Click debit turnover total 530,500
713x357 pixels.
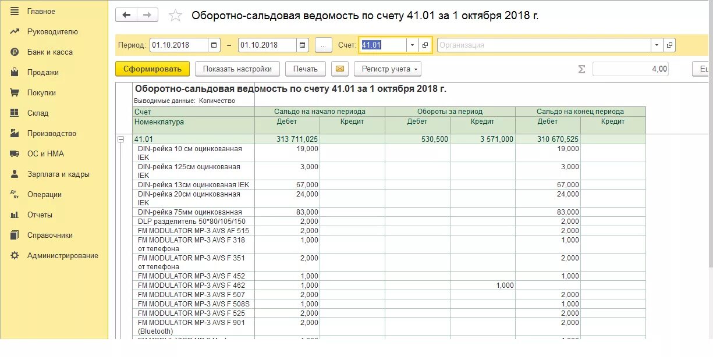pos(434,140)
